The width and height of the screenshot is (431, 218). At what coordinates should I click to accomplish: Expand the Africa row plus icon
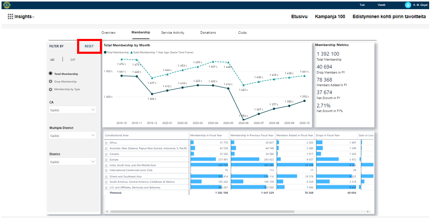coord(106,143)
